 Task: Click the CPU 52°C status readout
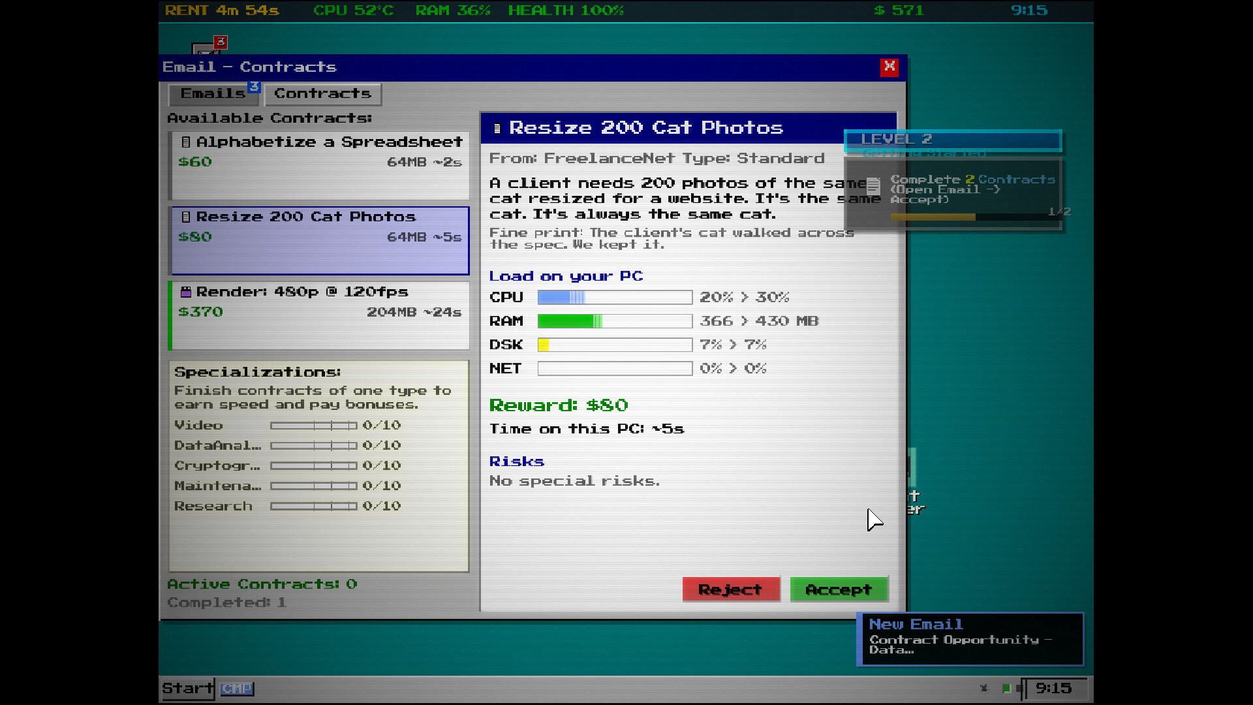point(354,10)
